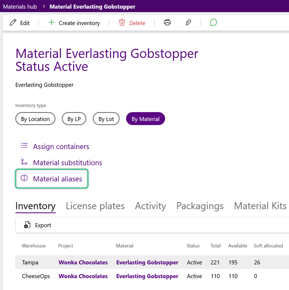The height and width of the screenshot is (290, 289).
Task: Open the Material Kits tab
Action: [x=260, y=206]
